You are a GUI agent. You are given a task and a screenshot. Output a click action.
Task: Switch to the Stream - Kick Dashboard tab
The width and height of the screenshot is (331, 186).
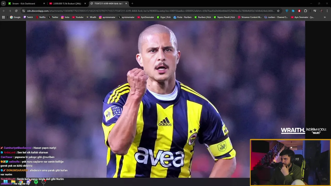tap(26, 3)
